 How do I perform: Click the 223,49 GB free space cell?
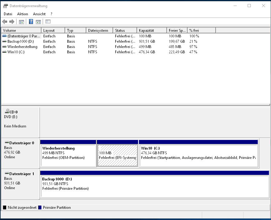[177, 52]
